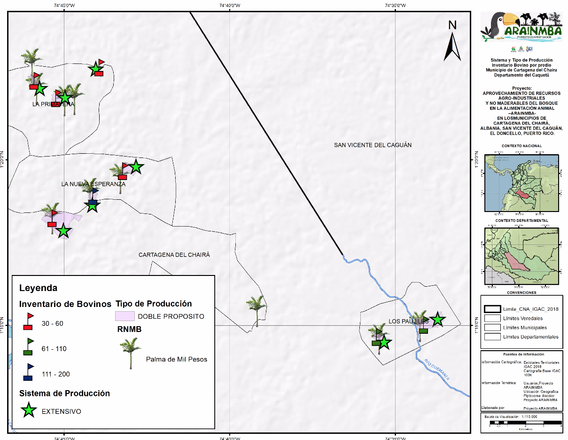Click the Límites Veredales symbol box
Image resolution: width=568 pixels, height=440 pixels.
tap(493, 318)
